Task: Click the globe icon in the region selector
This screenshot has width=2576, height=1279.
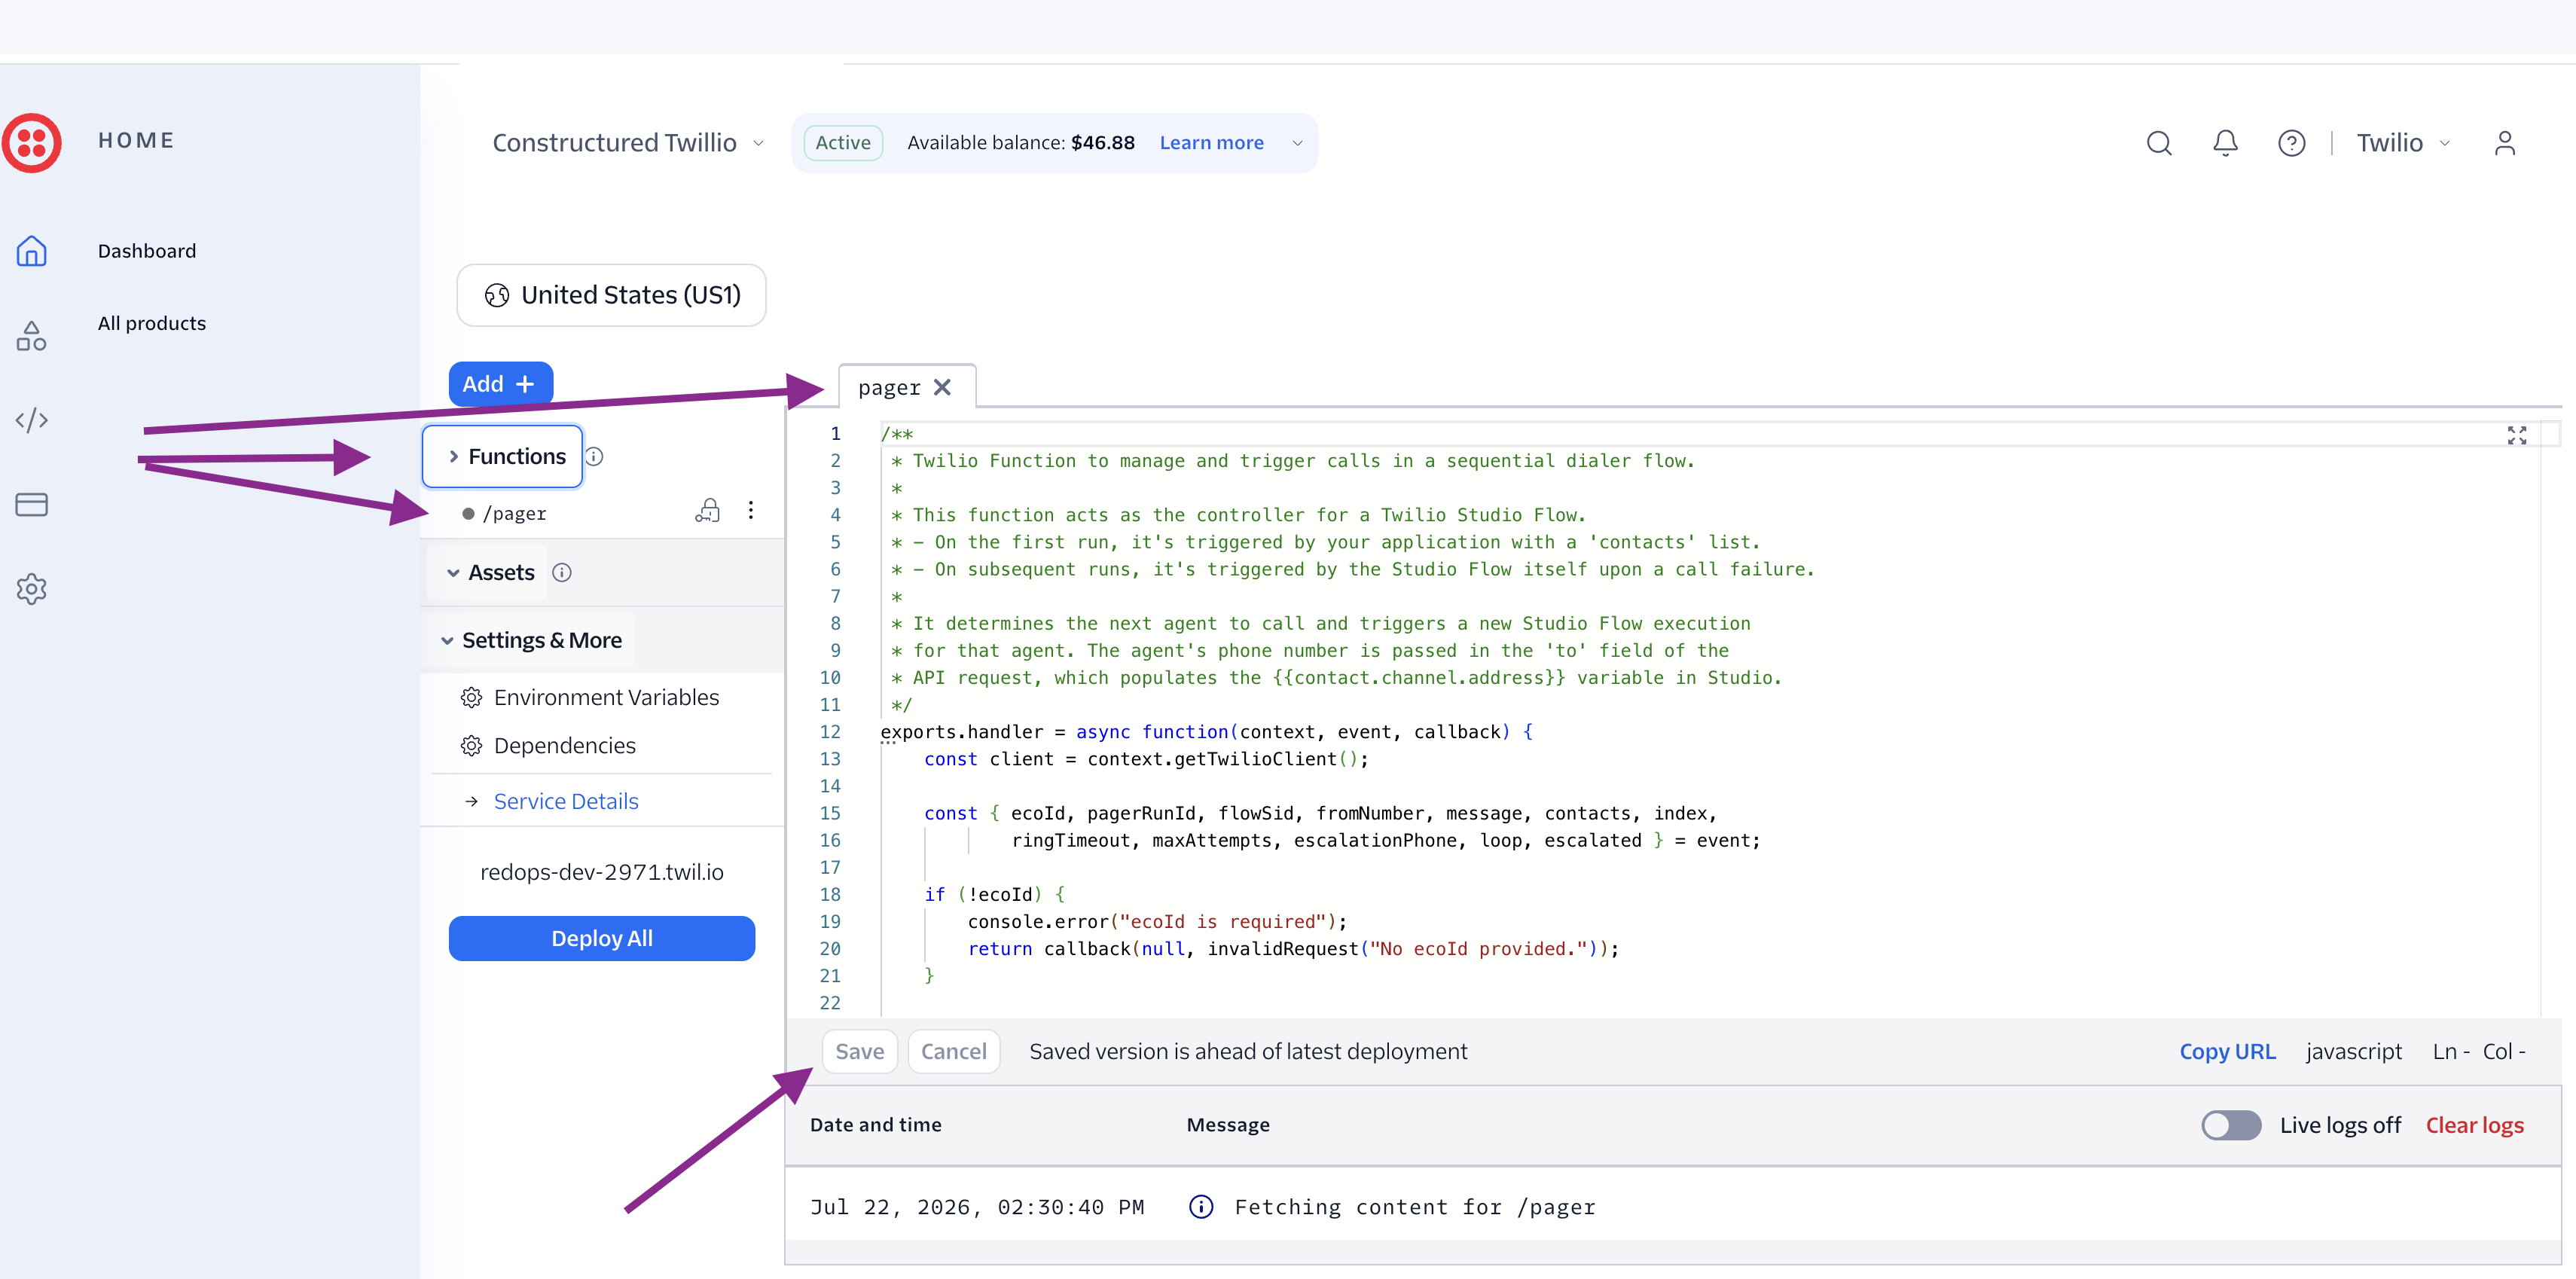Action: click(497, 295)
